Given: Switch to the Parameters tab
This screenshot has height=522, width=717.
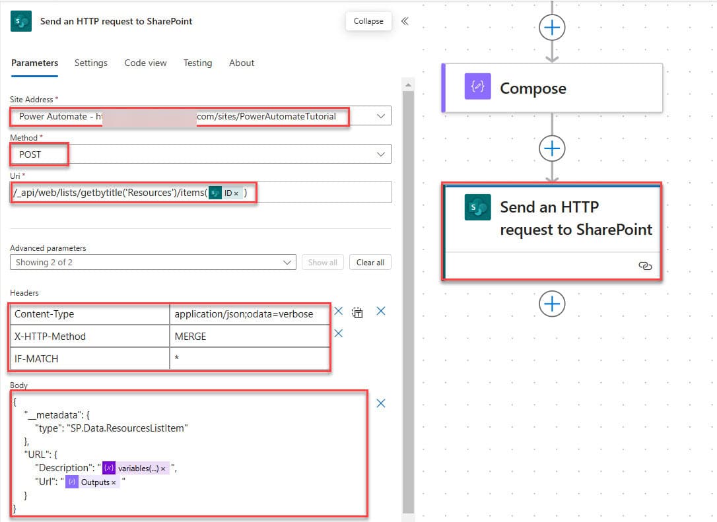Looking at the screenshot, I should (x=35, y=63).
